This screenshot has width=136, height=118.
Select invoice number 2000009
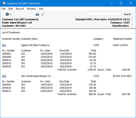[6, 57]
